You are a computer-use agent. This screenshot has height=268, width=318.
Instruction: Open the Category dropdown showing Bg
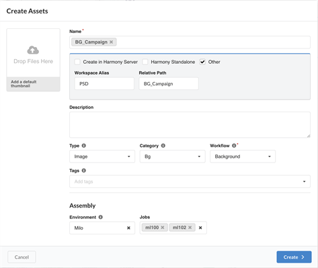(x=172, y=157)
